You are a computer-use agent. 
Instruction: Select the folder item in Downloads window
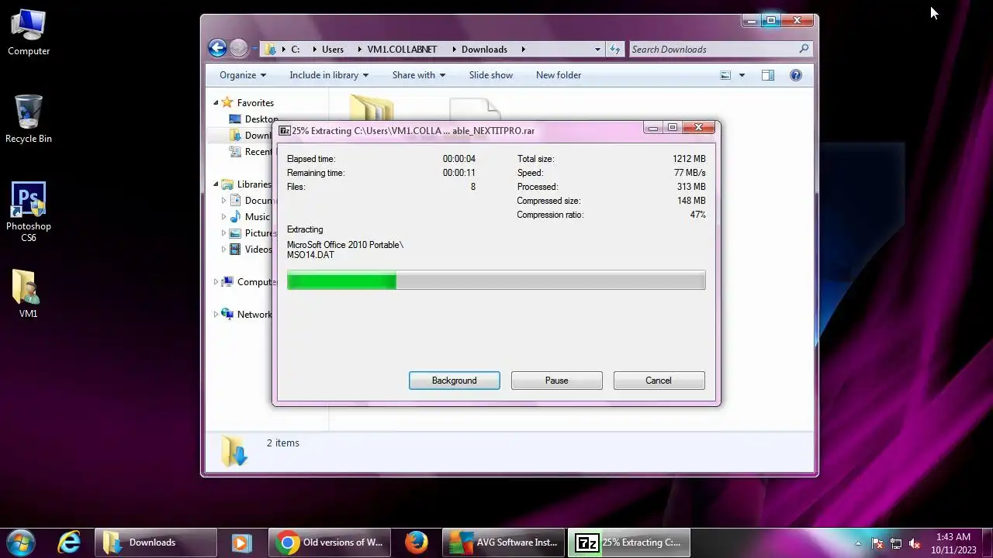tap(372, 108)
